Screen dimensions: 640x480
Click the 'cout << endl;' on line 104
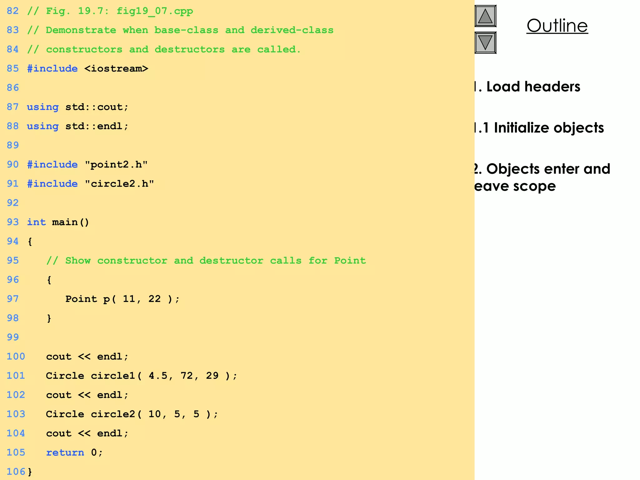point(87,433)
